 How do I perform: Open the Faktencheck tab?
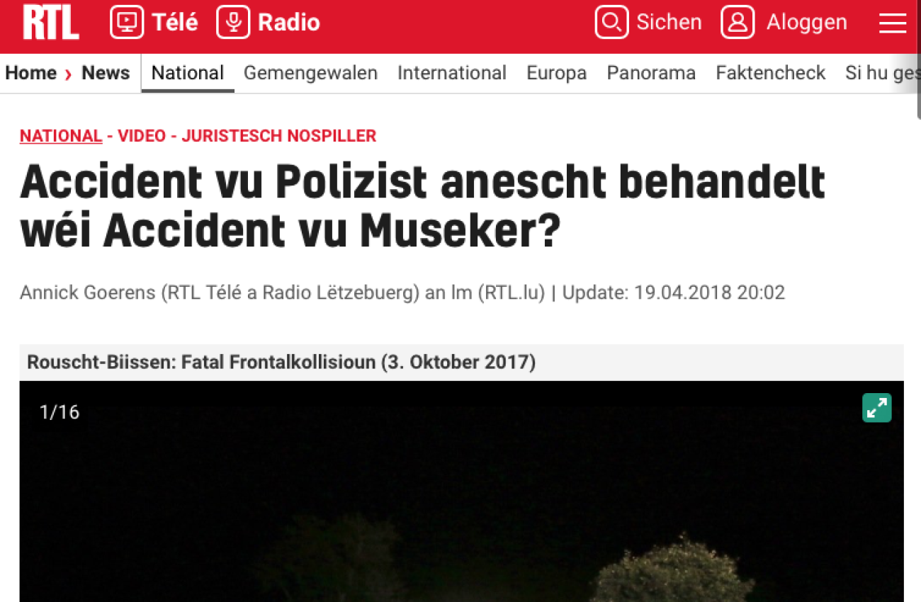[x=771, y=73]
